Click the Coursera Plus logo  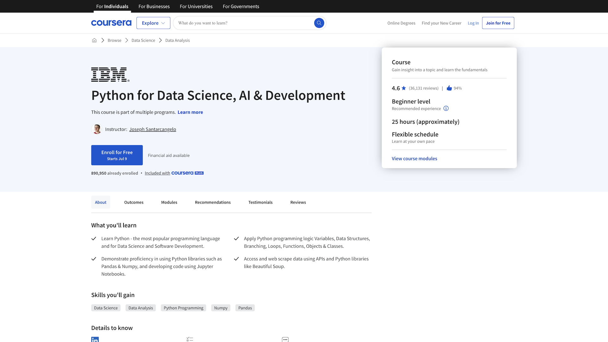(187, 173)
